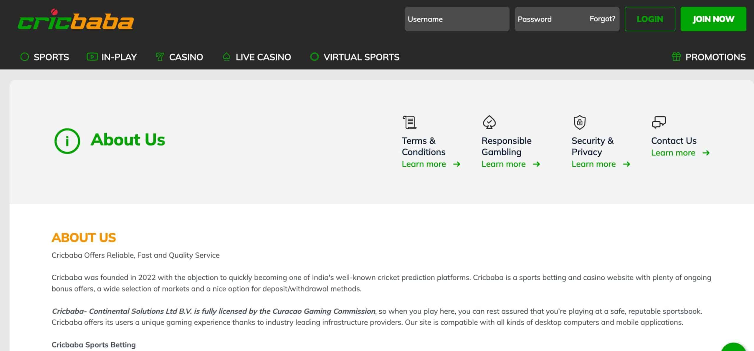
Task: Click arrow next to Terms Learn more
Action: click(457, 164)
